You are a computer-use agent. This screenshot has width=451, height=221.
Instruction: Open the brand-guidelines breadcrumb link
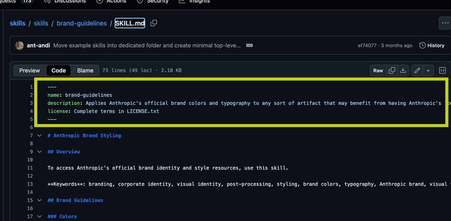(82, 23)
